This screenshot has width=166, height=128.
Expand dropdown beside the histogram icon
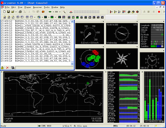tap(55, 17)
